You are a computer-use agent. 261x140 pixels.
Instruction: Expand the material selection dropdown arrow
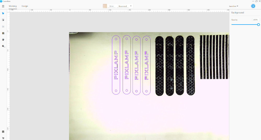[x=131, y=6]
